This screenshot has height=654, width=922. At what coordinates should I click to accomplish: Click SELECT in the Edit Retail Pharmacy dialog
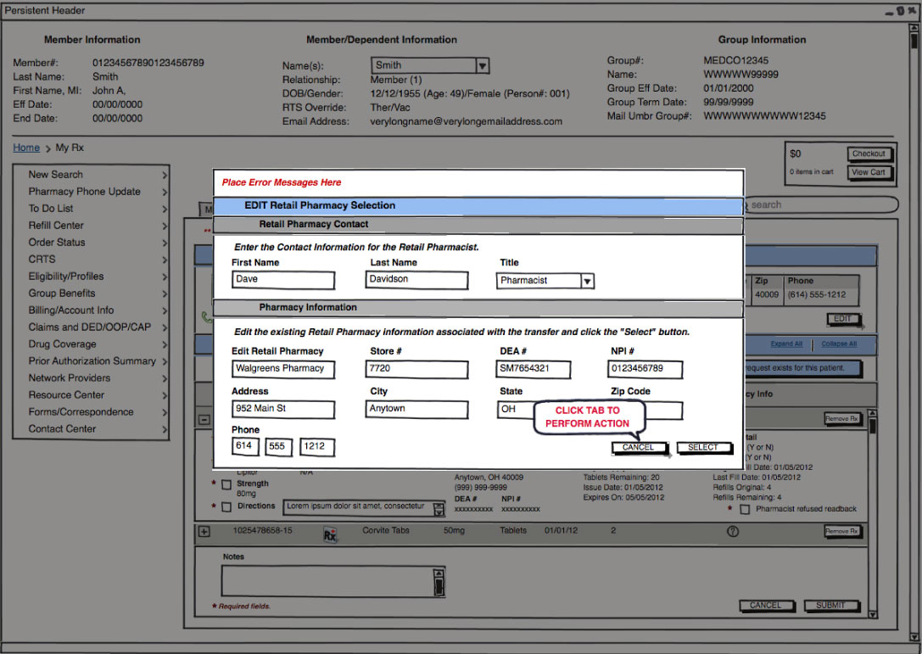[x=704, y=448]
